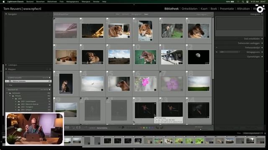The image size is (268, 150).
Task: Expand the Trefwoorden vastleggen panel
Action: click(x=262, y=43)
